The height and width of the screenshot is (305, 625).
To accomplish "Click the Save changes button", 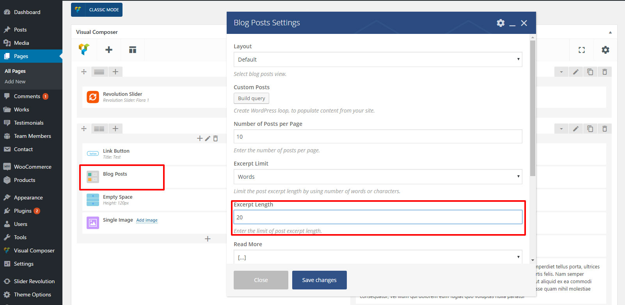I will 319,280.
